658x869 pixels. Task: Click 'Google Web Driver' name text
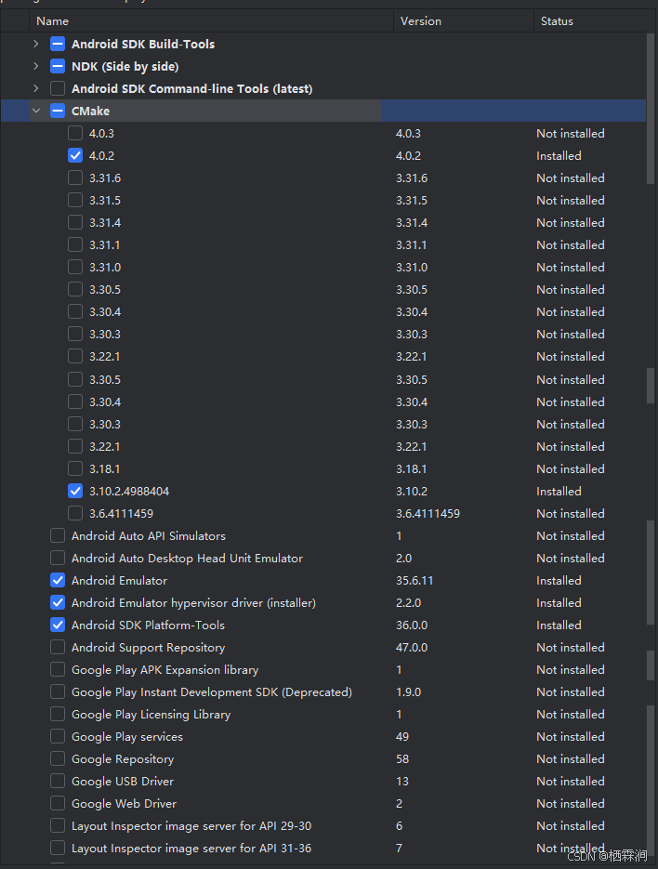125,804
